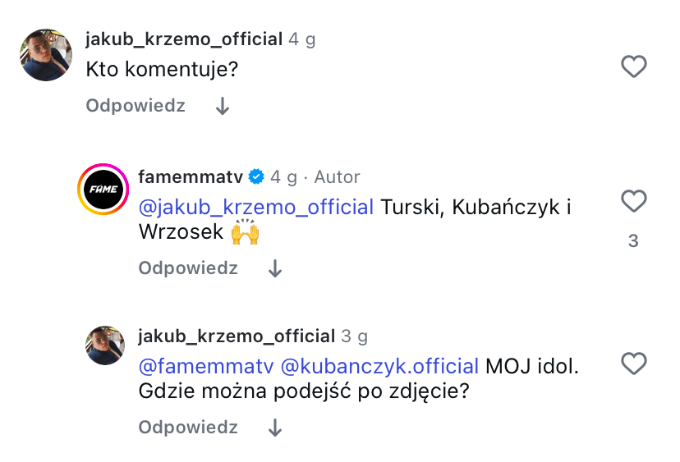Open the small avatar next to the last reply
This screenshot has width=680, height=462.
click(105, 344)
